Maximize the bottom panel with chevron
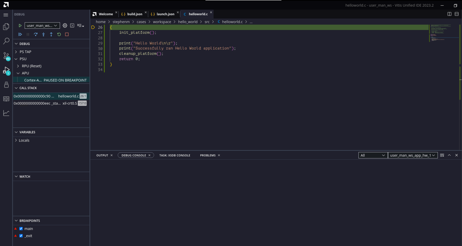Screen dimensions: 462x246 (x=449, y=155)
